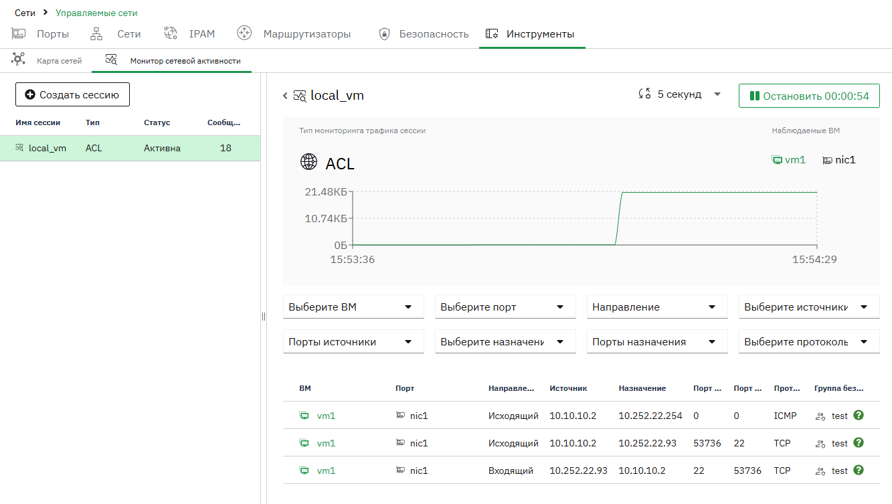Click VM icon in the ICMP row
The width and height of the screenshot is (892, 504).
point(304,416)
